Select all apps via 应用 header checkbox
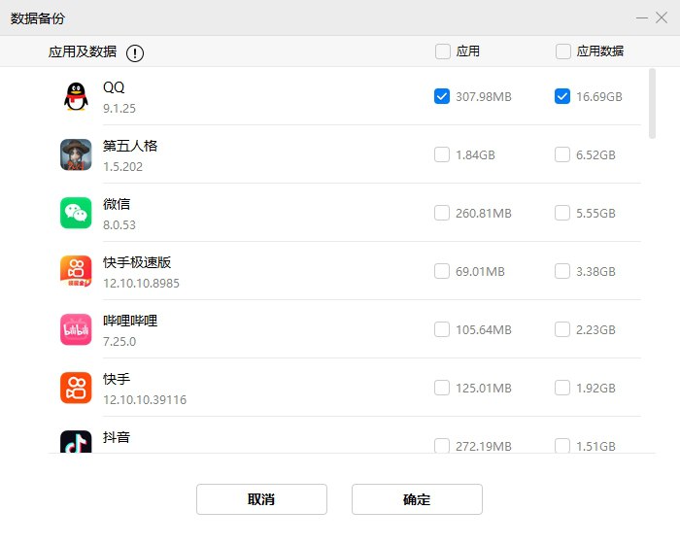Screen dimensions: 680x544 coord(443,51)
